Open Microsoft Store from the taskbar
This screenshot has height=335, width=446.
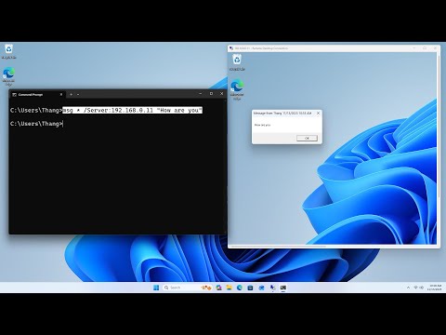250,288
